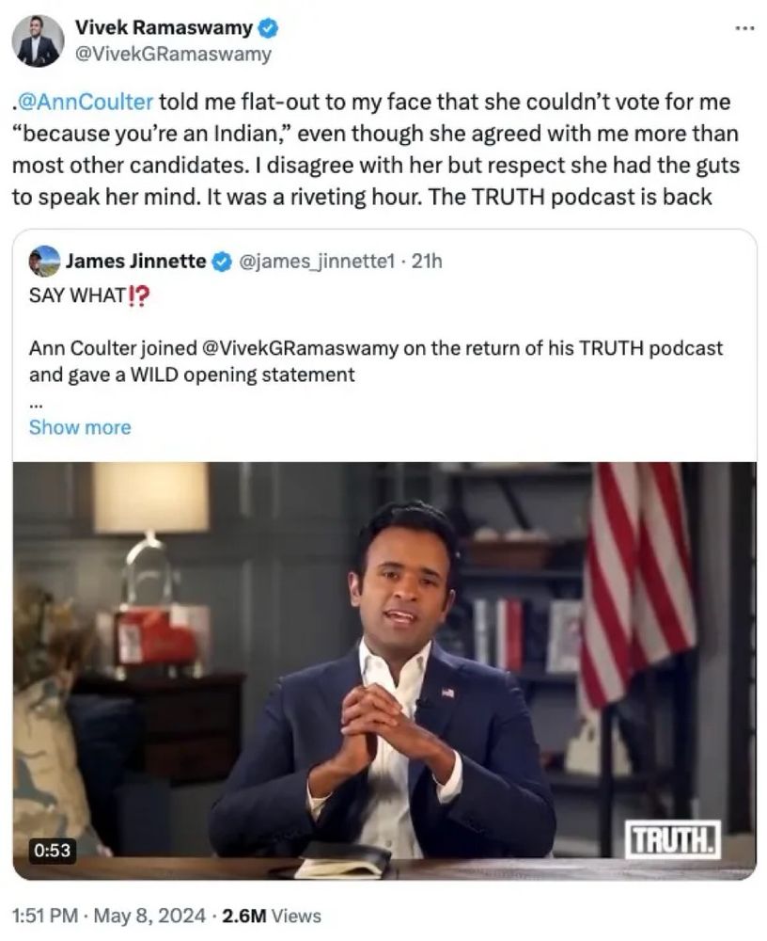
Task: Click the red exclamation question emoji
Action: 138,295
